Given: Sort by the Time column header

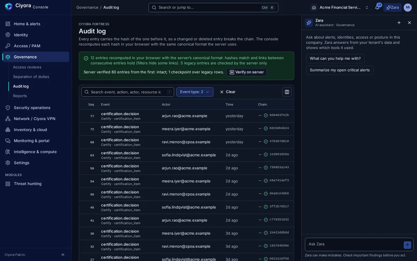Looking at the screenshot, I should tap(229, 104).
